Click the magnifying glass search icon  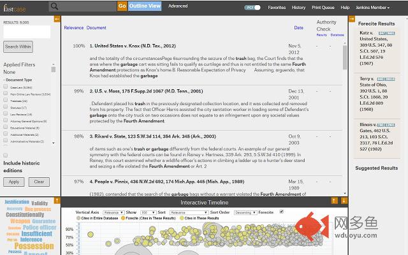click(54, 6)
